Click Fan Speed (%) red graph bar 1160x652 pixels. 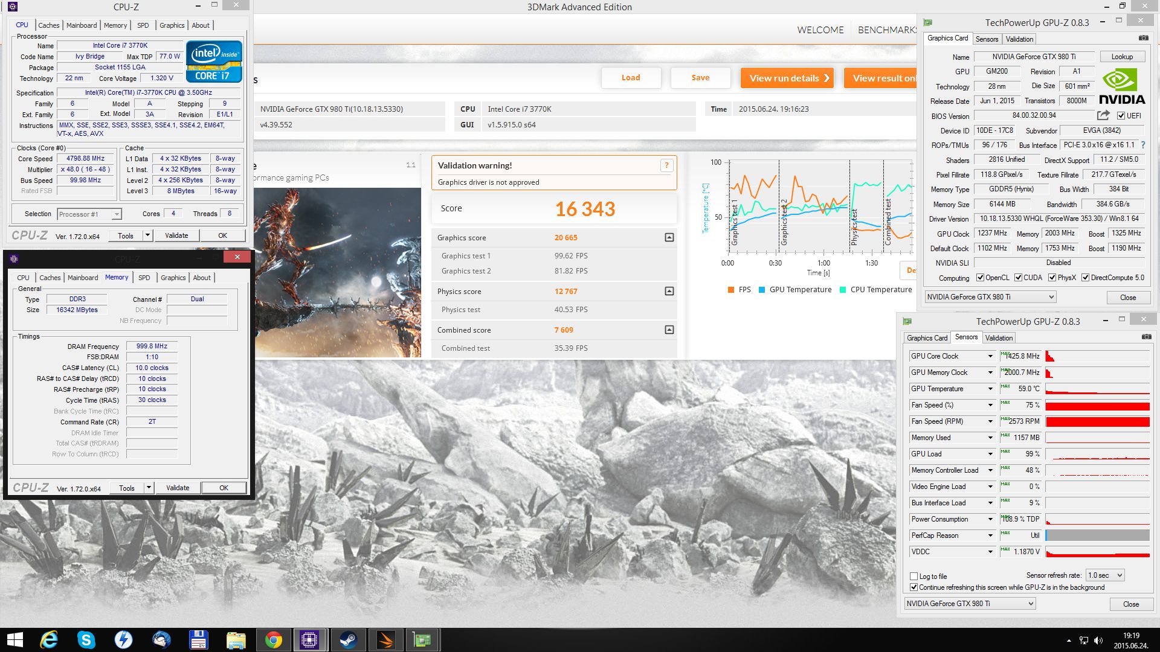1097,405
